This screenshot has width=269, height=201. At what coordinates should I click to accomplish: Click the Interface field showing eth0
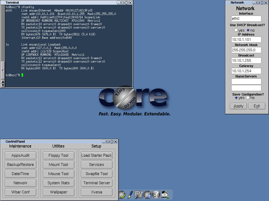point(246,19)
